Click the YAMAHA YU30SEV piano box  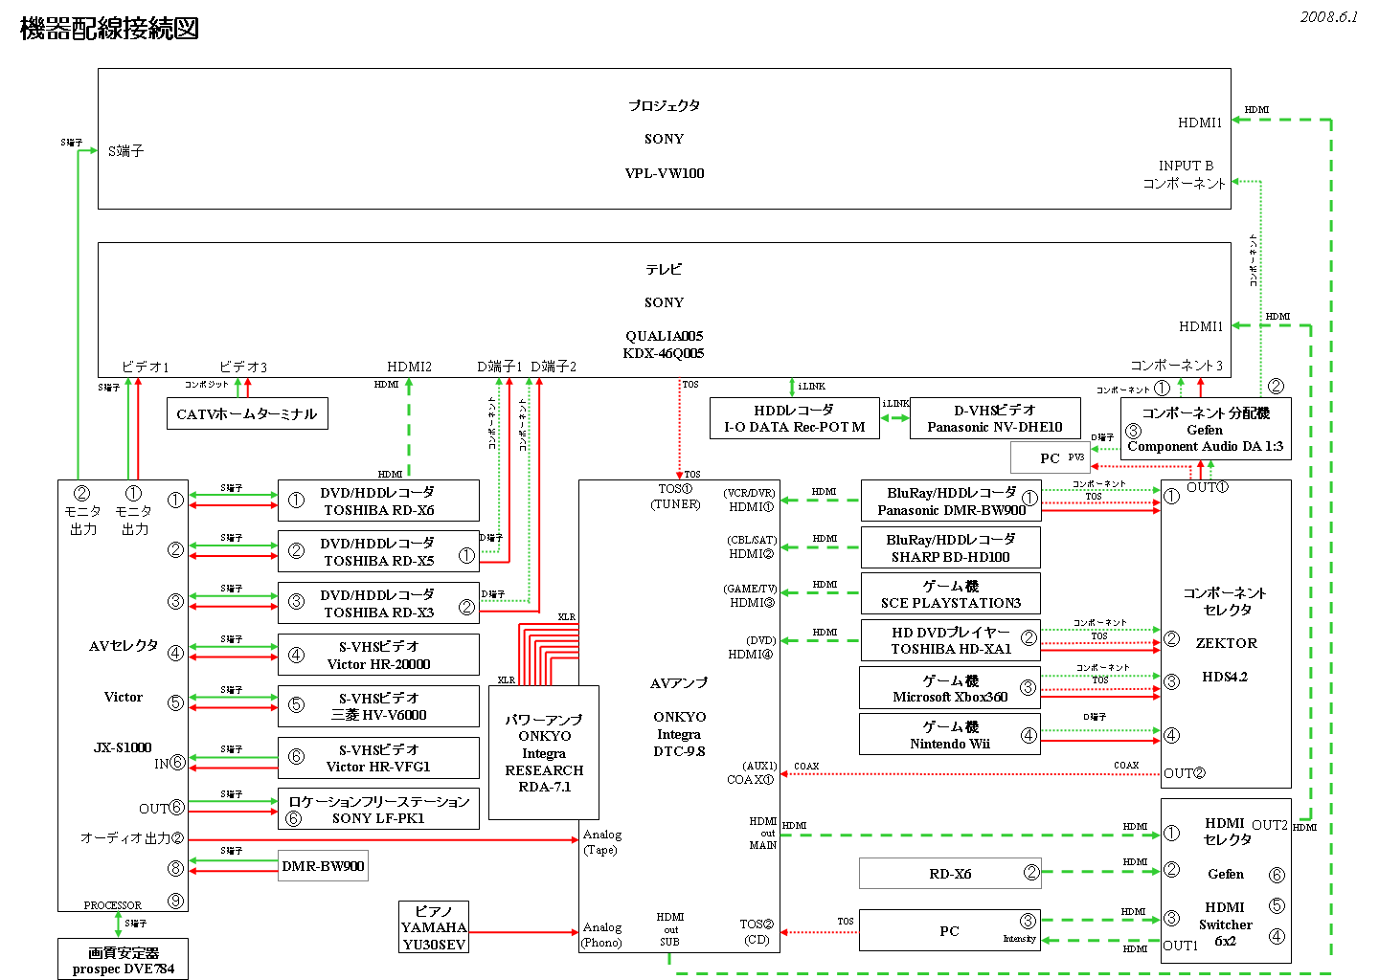click(434, 927)
